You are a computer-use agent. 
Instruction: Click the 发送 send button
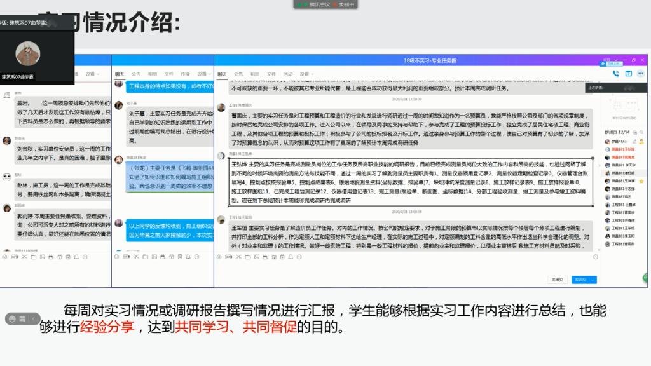[x=580, y=279]
